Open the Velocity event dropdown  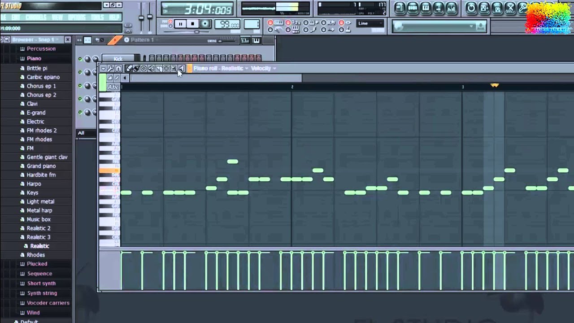pos(263,69)
